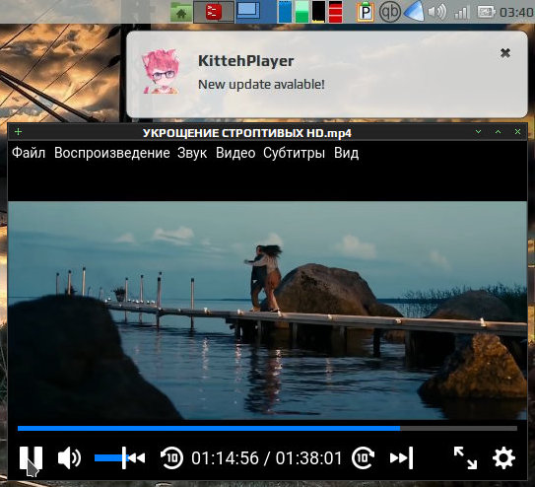The image size is (535, 487).
Task: Skip to next track icon
Action: 402,457
